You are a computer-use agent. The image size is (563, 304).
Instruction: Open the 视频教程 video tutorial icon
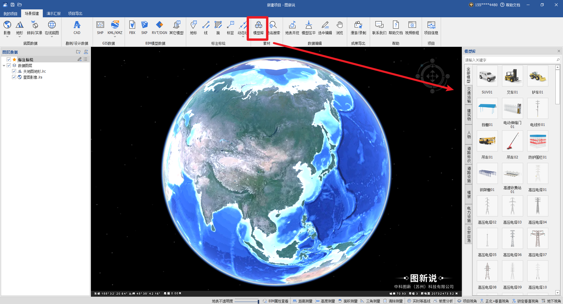[x=412, y=28]
